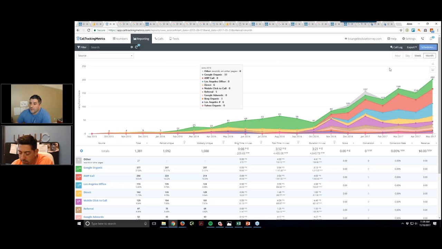
Task: Click the yellow Direct percentage swatch
Action: point(79,193)
